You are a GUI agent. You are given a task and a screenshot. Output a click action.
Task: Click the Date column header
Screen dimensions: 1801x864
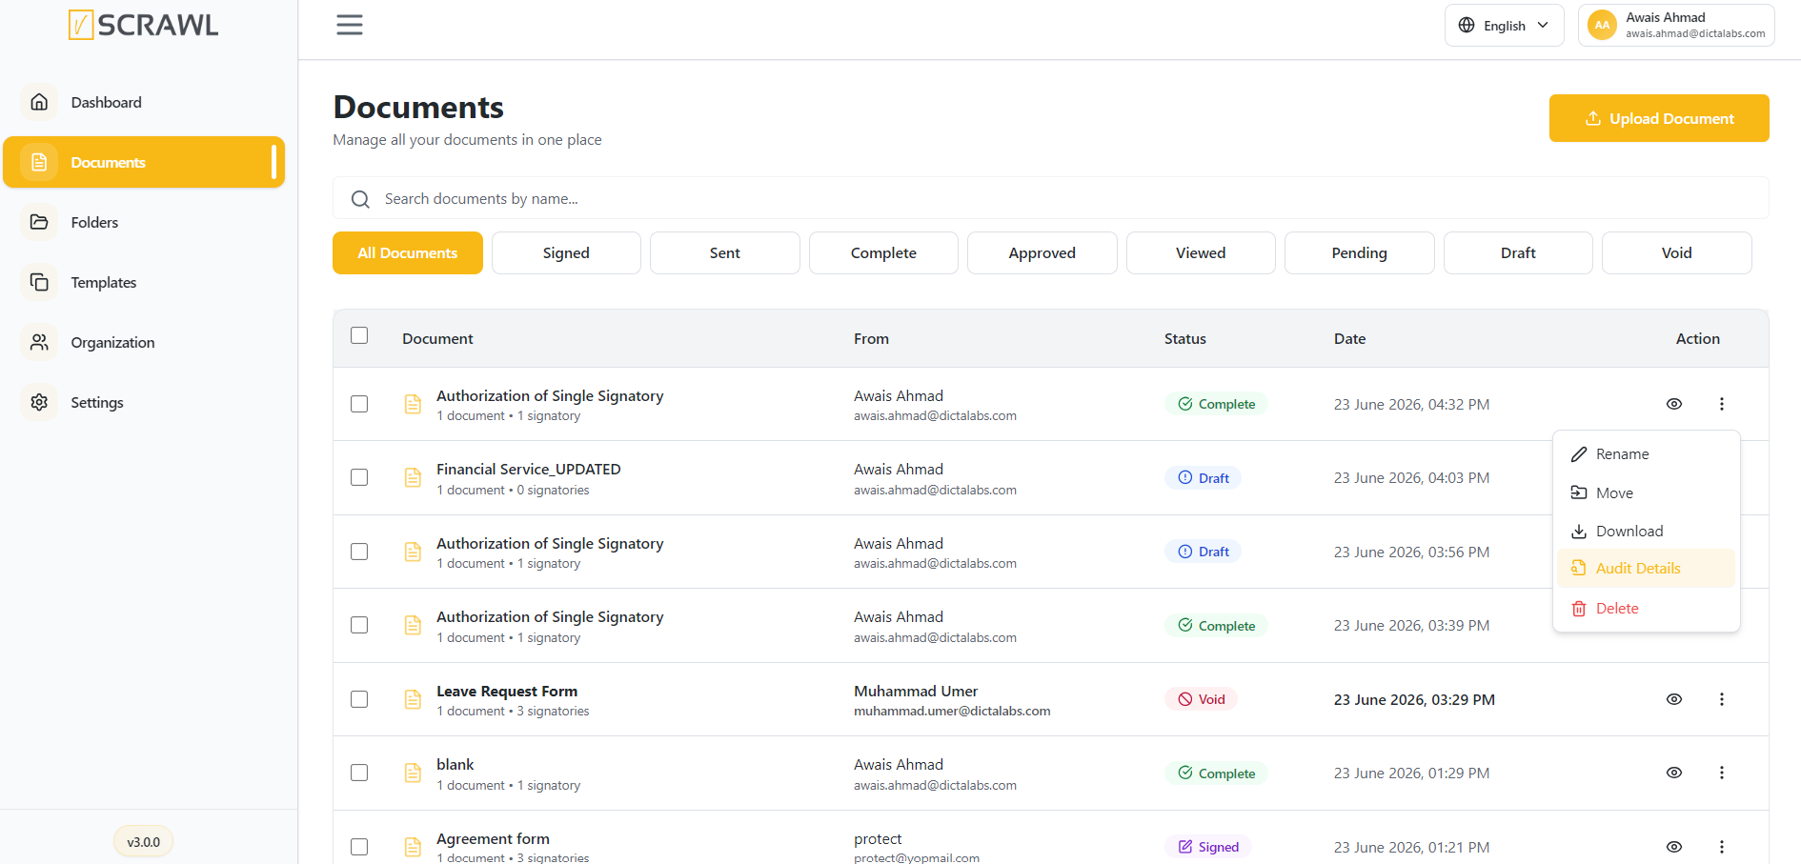1349,338
